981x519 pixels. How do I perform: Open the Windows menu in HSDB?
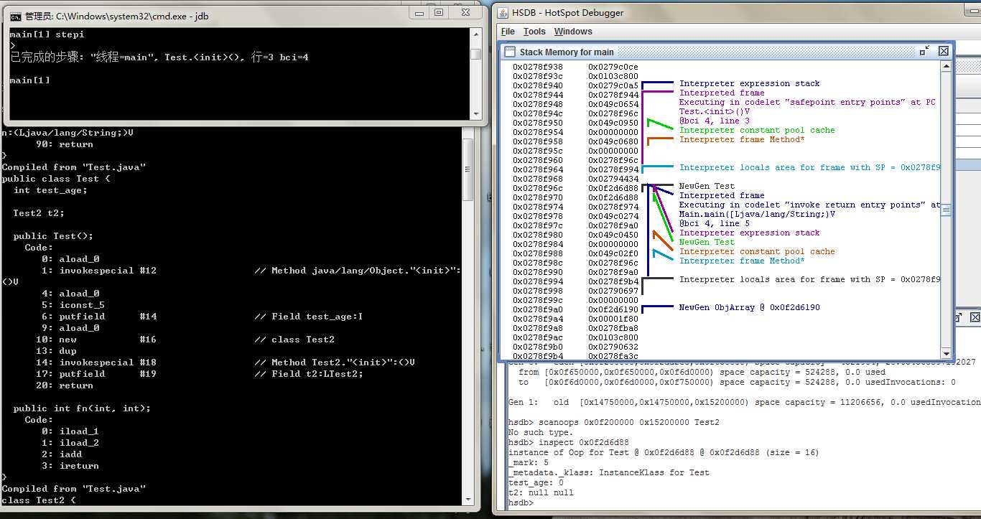(573, 32)
